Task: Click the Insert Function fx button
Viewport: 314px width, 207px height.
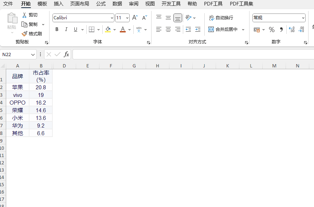Action: coord(66,54)
